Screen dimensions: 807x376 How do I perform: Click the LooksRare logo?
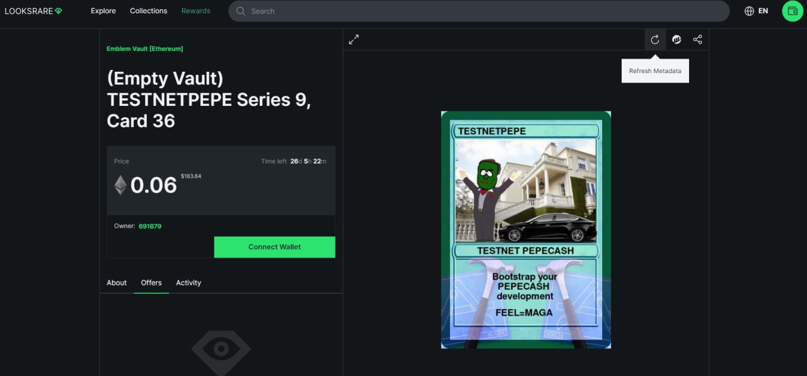pos(33,11)
